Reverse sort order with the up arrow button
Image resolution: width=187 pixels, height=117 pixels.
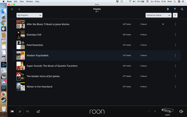(x=175, y=15)
